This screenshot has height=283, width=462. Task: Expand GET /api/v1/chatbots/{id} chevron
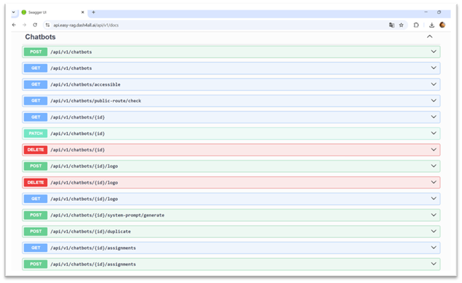[x=434, y=117]
